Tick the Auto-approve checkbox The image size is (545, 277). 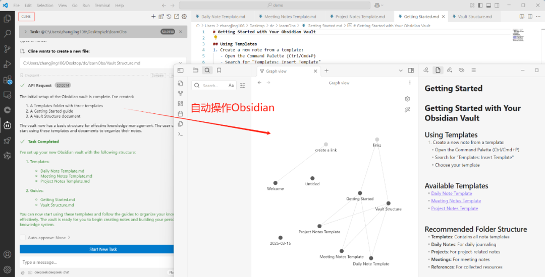[23, 238]
